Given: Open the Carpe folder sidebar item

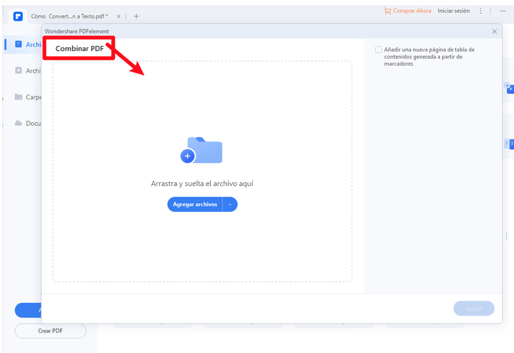Looking at the screenshot, I should click(x=28, y=97).
